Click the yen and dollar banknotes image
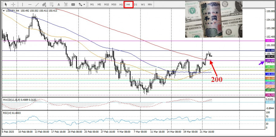The image size is (276, 137). (x=213, y=19)
